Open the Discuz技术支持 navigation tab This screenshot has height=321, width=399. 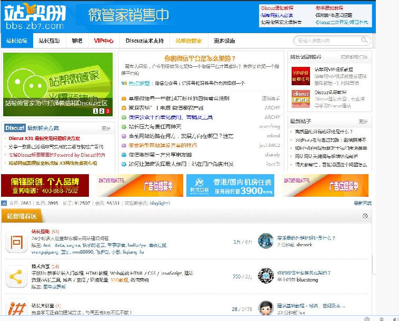[x=145, y=41]
